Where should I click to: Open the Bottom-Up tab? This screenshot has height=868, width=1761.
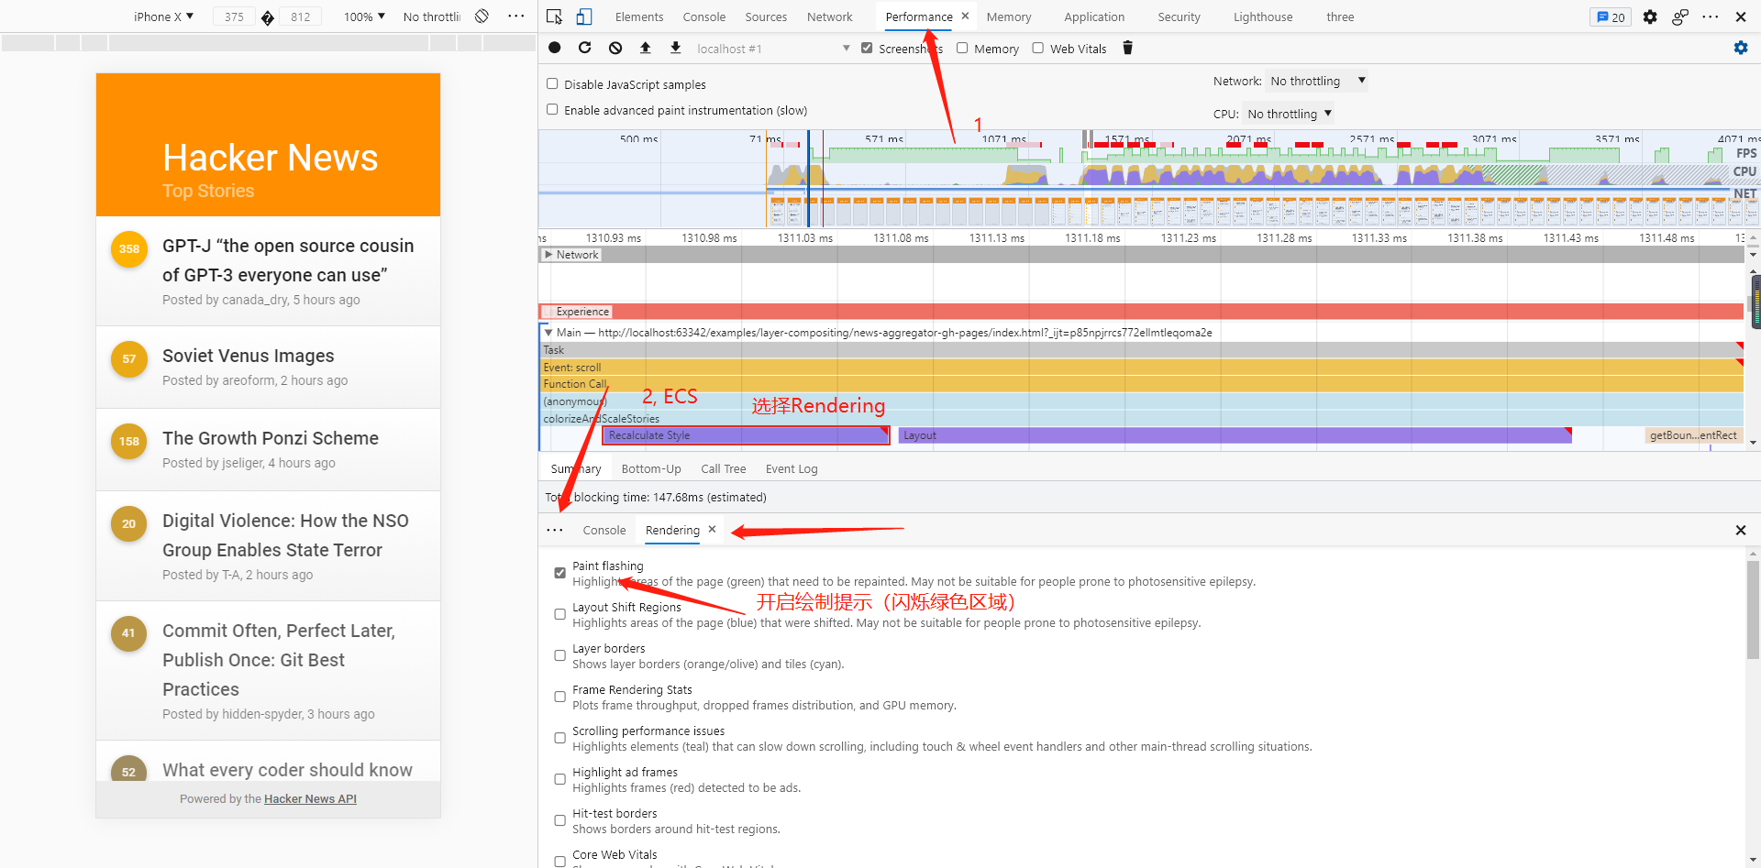point(651,468)
